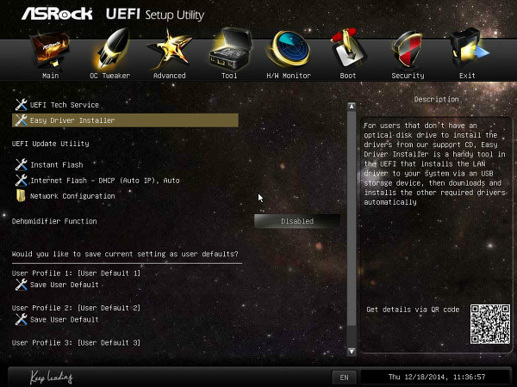
Task: Launch Easy Driver Installer
Action: pyautogui.click(x=125, y=120)
